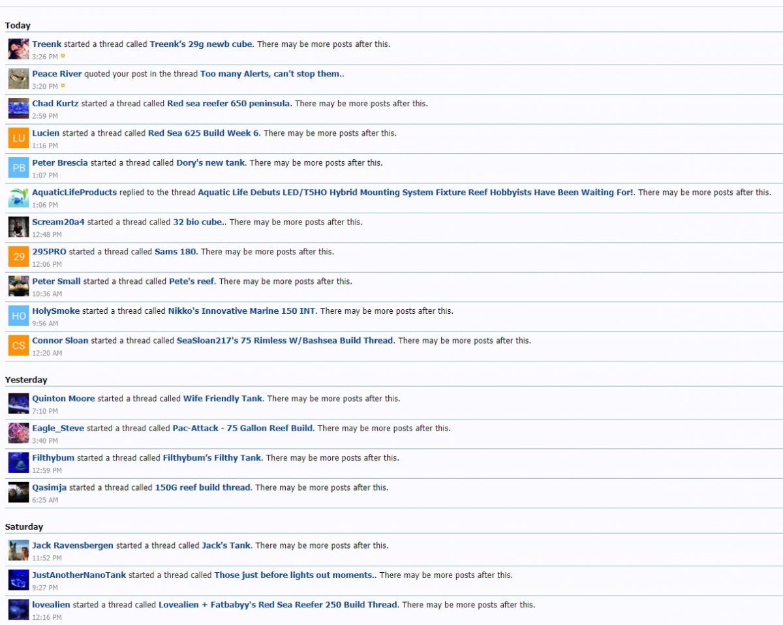The image size is (783, 625).
Task: Click Connor Sloan's orange CS avatar
Action: [x=19, y=345]
